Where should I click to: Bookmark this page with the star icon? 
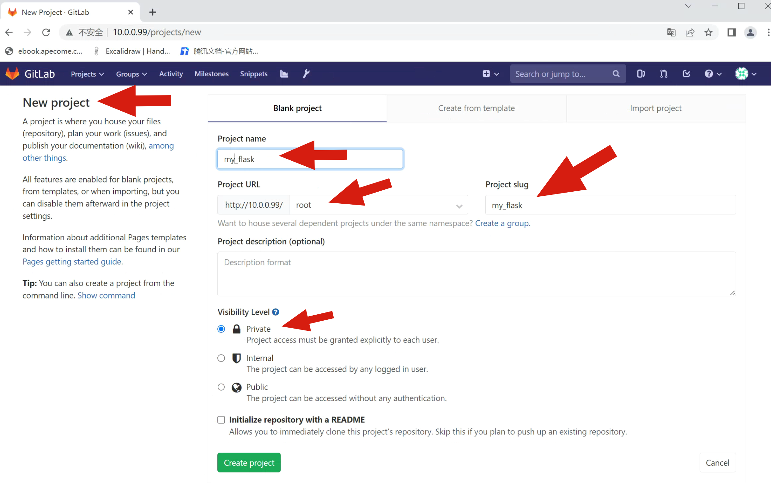pos(708,32)
